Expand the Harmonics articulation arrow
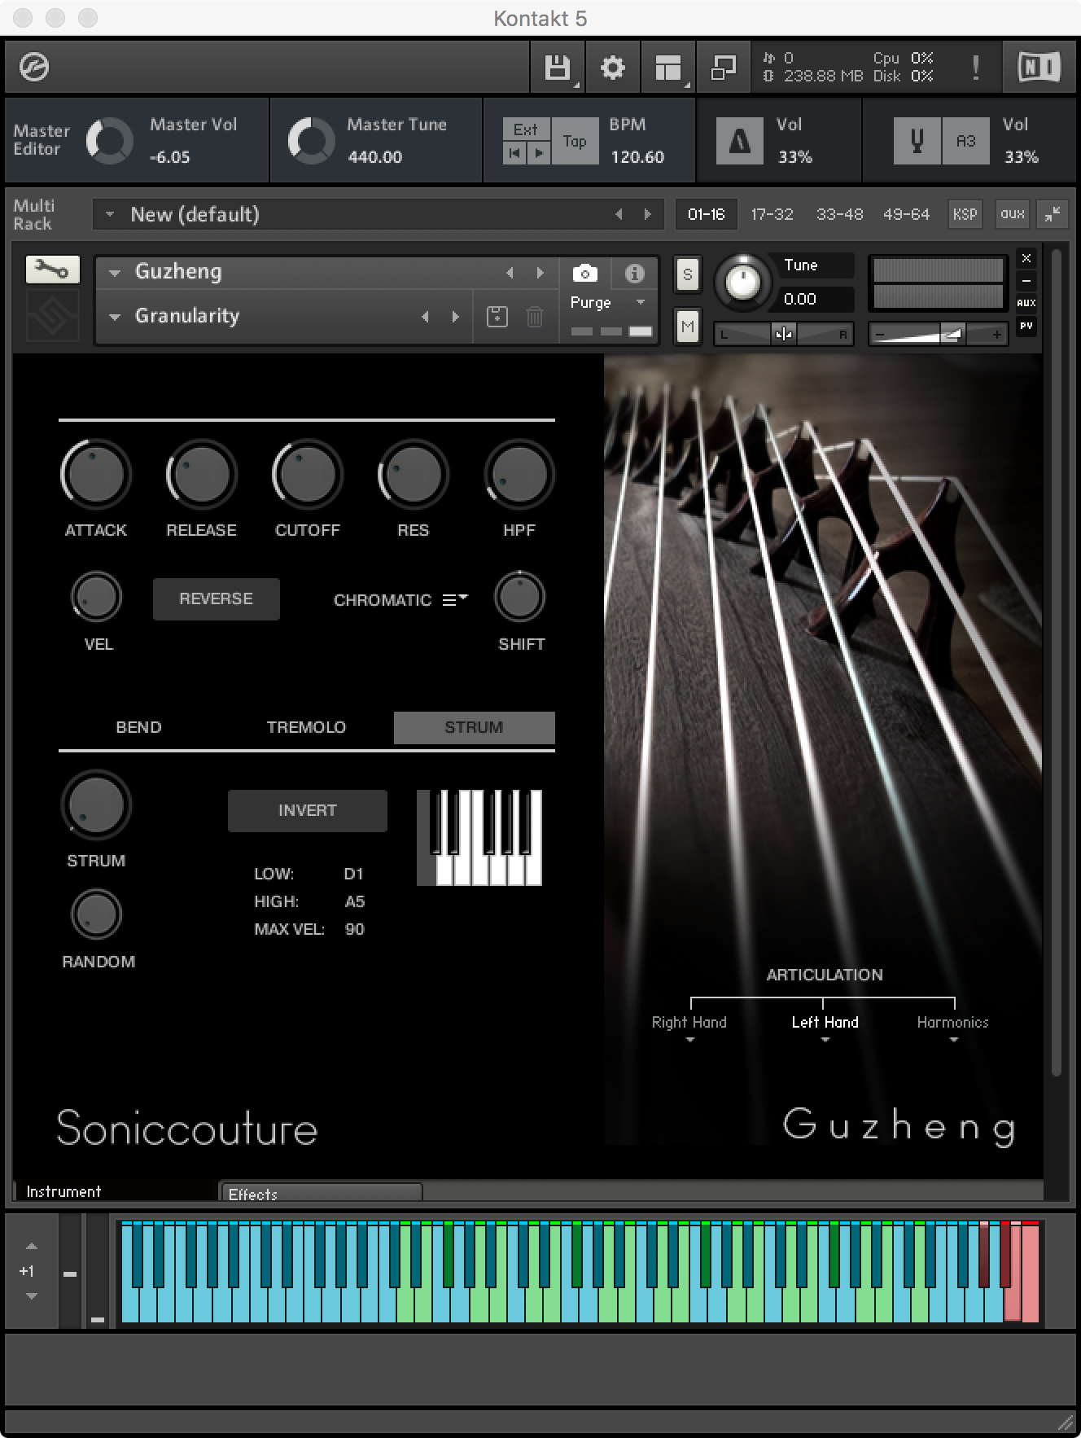 953,1040
